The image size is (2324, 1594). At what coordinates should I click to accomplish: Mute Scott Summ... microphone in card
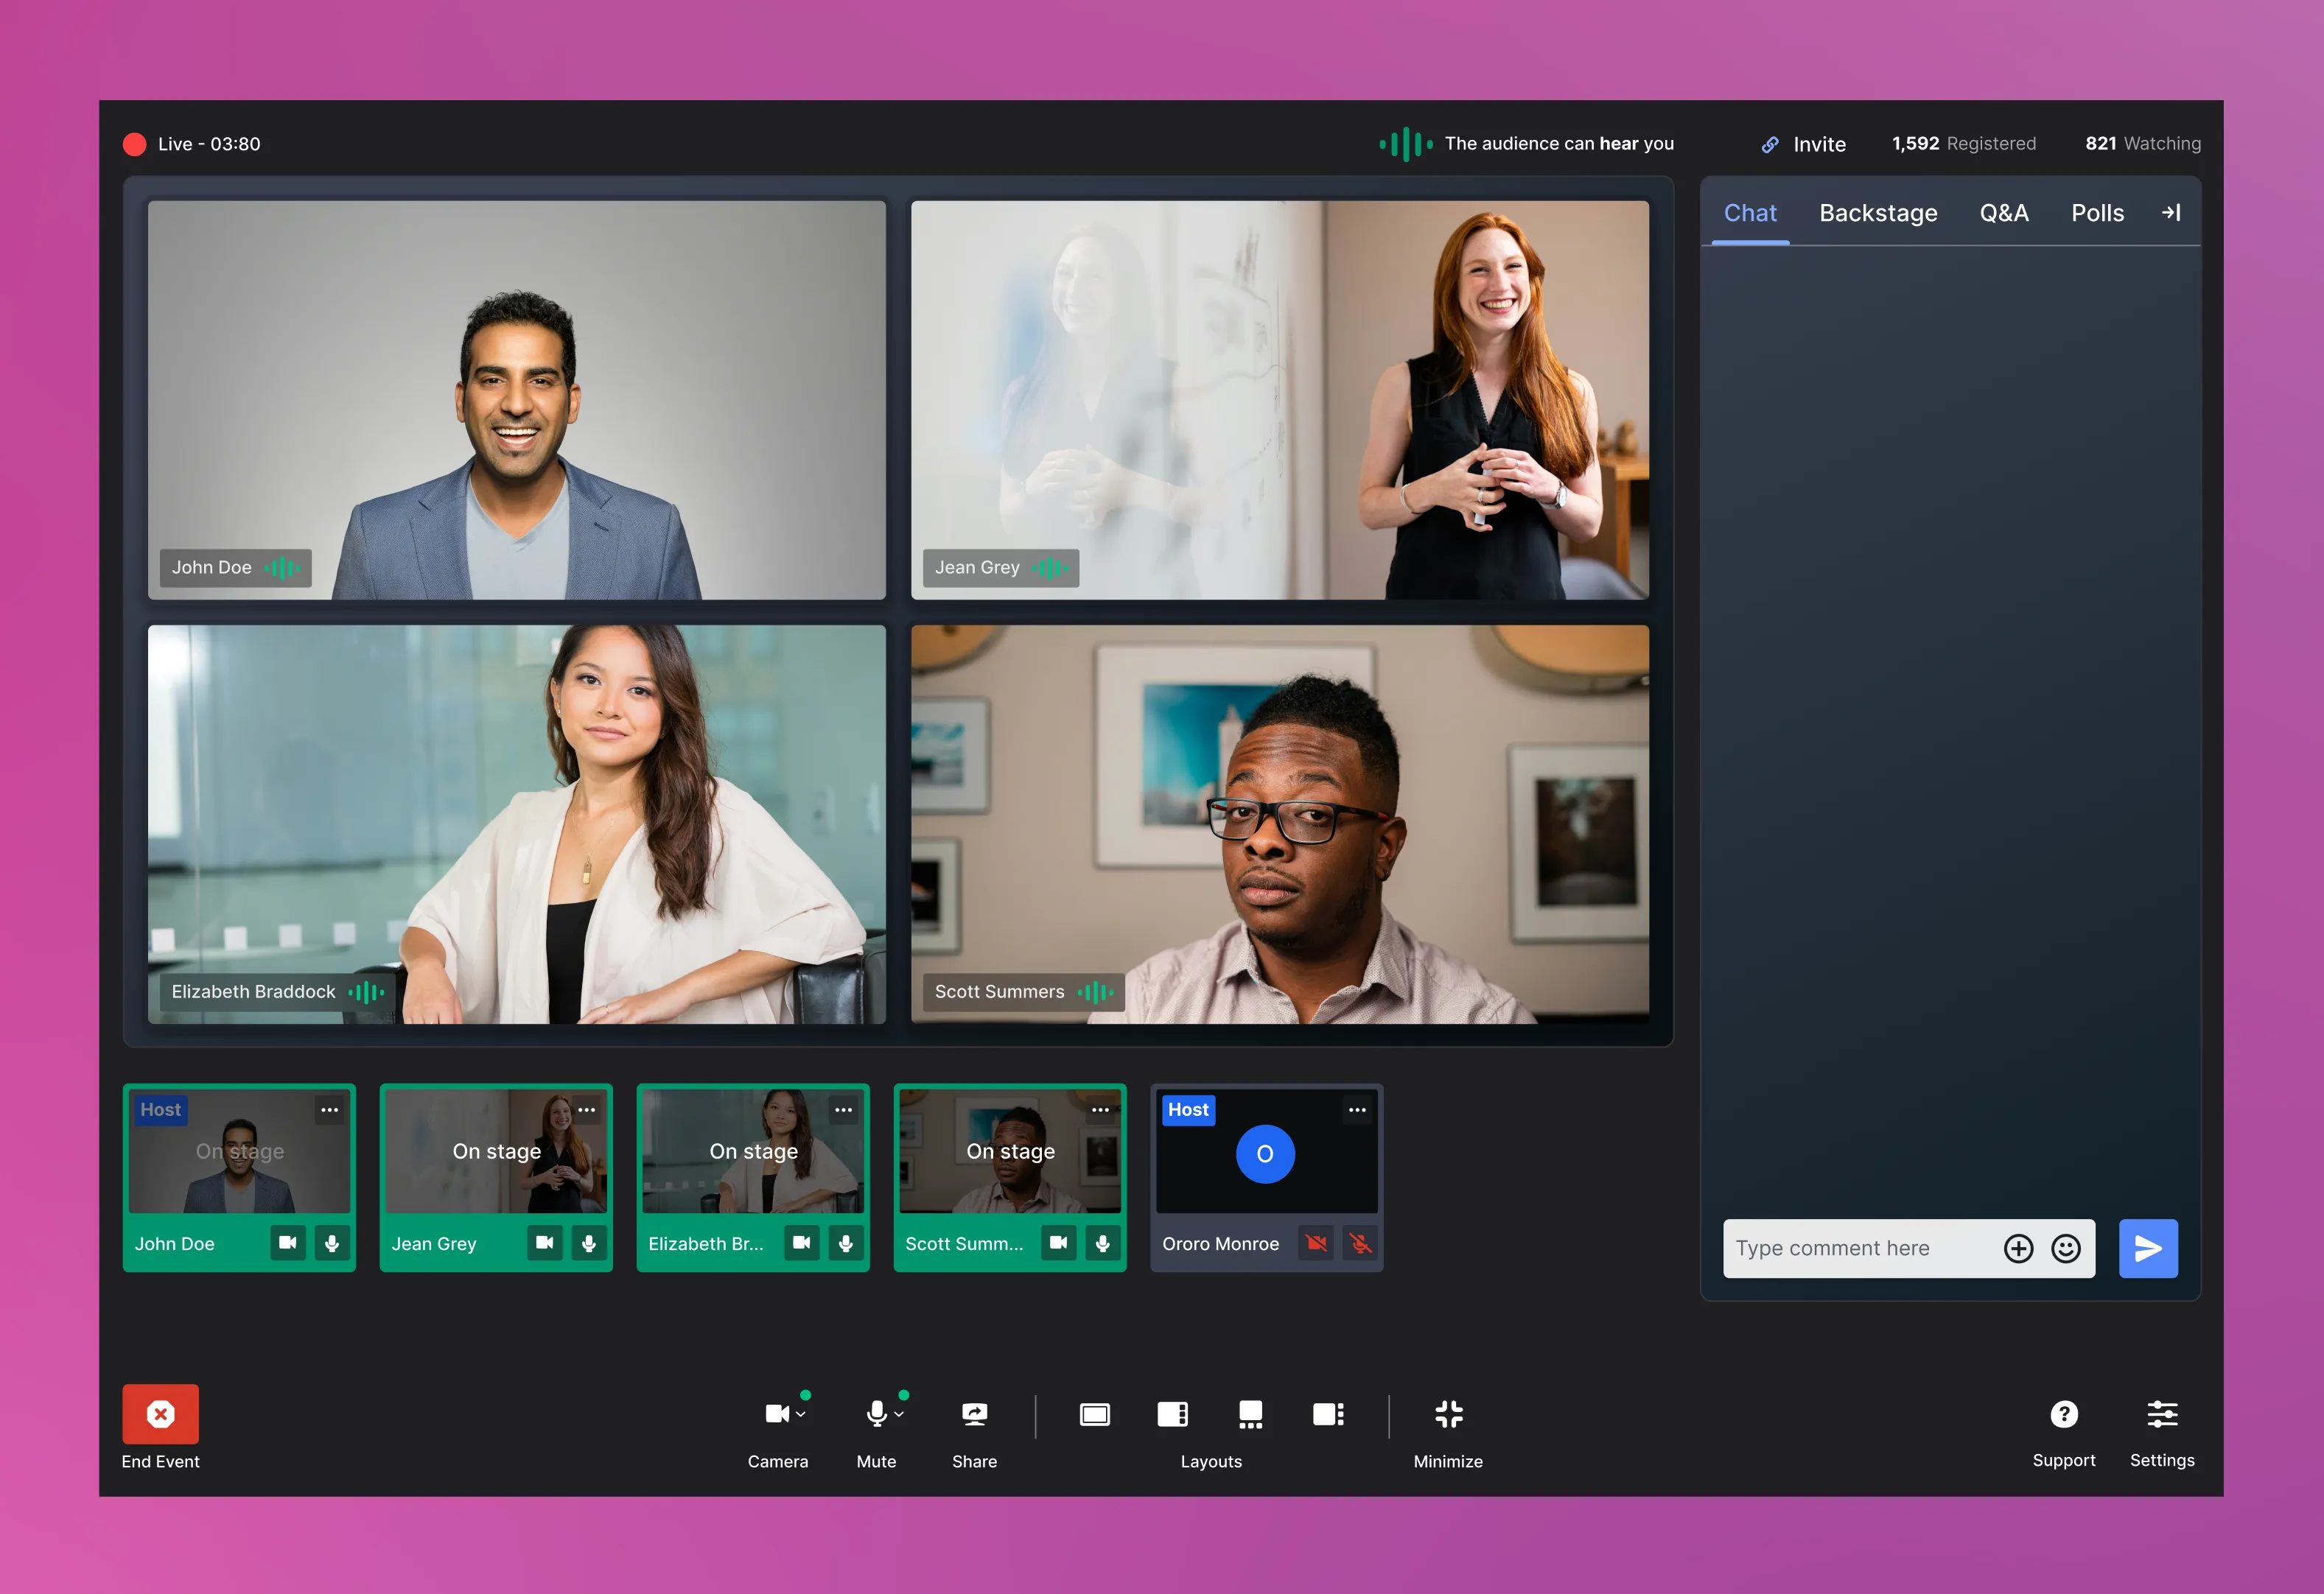[x=1103, y=1242]
